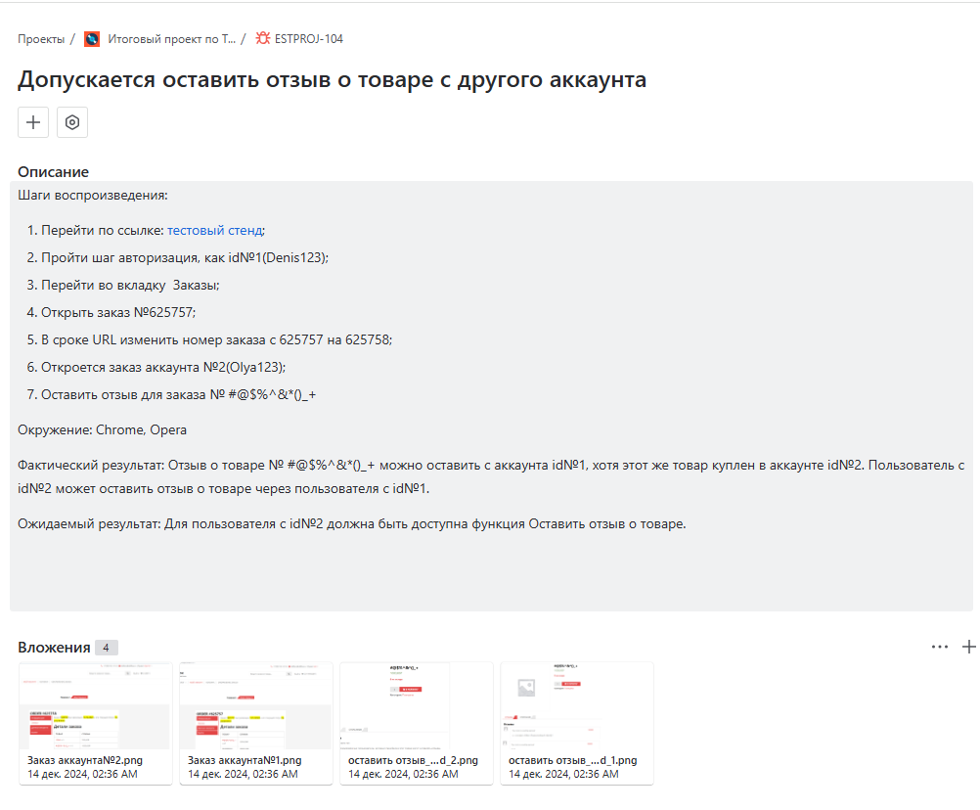980x810 pixels.
Task: Follow the тестовый стенд hyperlink
Action: [214, 230]
